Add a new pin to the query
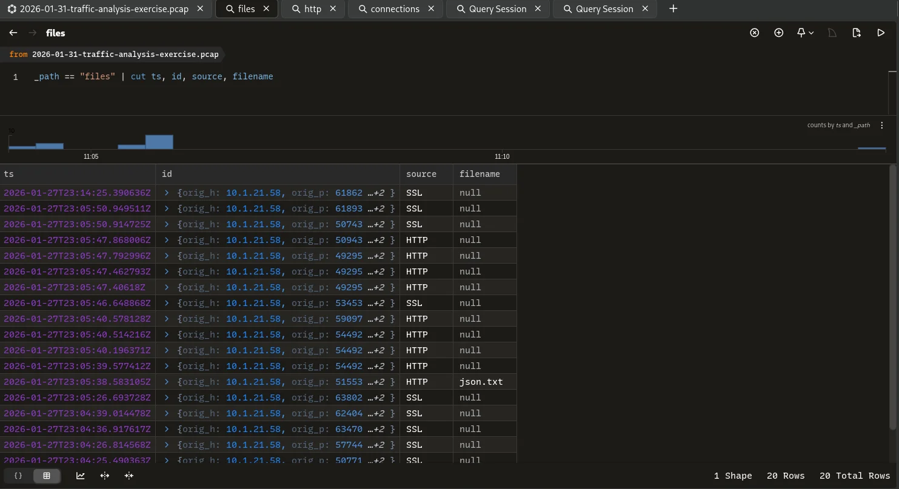Viewport: 899px width, 489px height. coord(779,33)
